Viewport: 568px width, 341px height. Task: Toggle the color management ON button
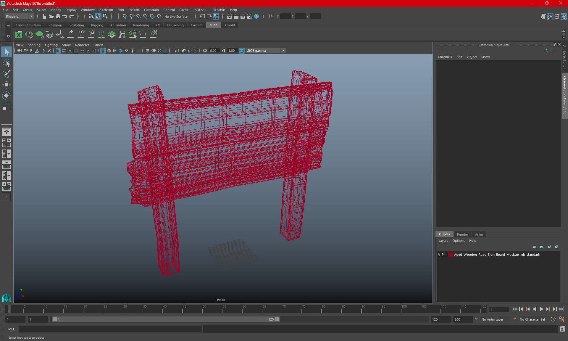[242, 51]
